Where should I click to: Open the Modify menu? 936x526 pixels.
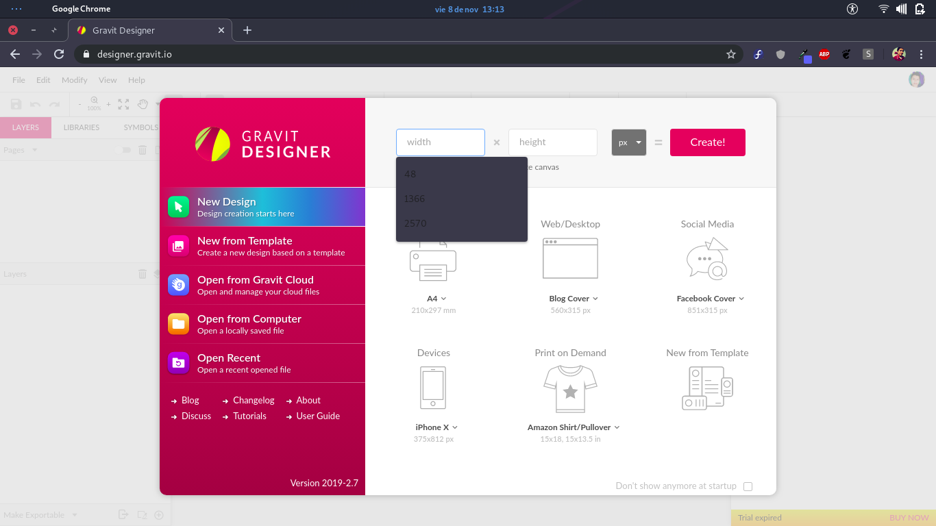pyautogui.click(x=74, y=79)
